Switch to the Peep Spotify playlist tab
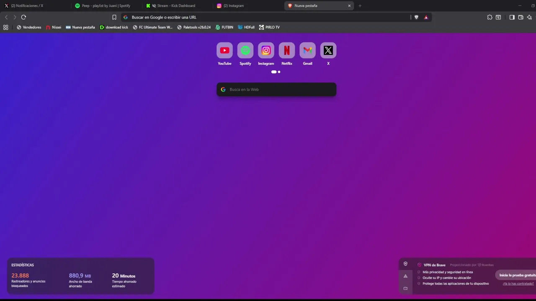Screen dimensions: 536x301 [x=106, y=6]
